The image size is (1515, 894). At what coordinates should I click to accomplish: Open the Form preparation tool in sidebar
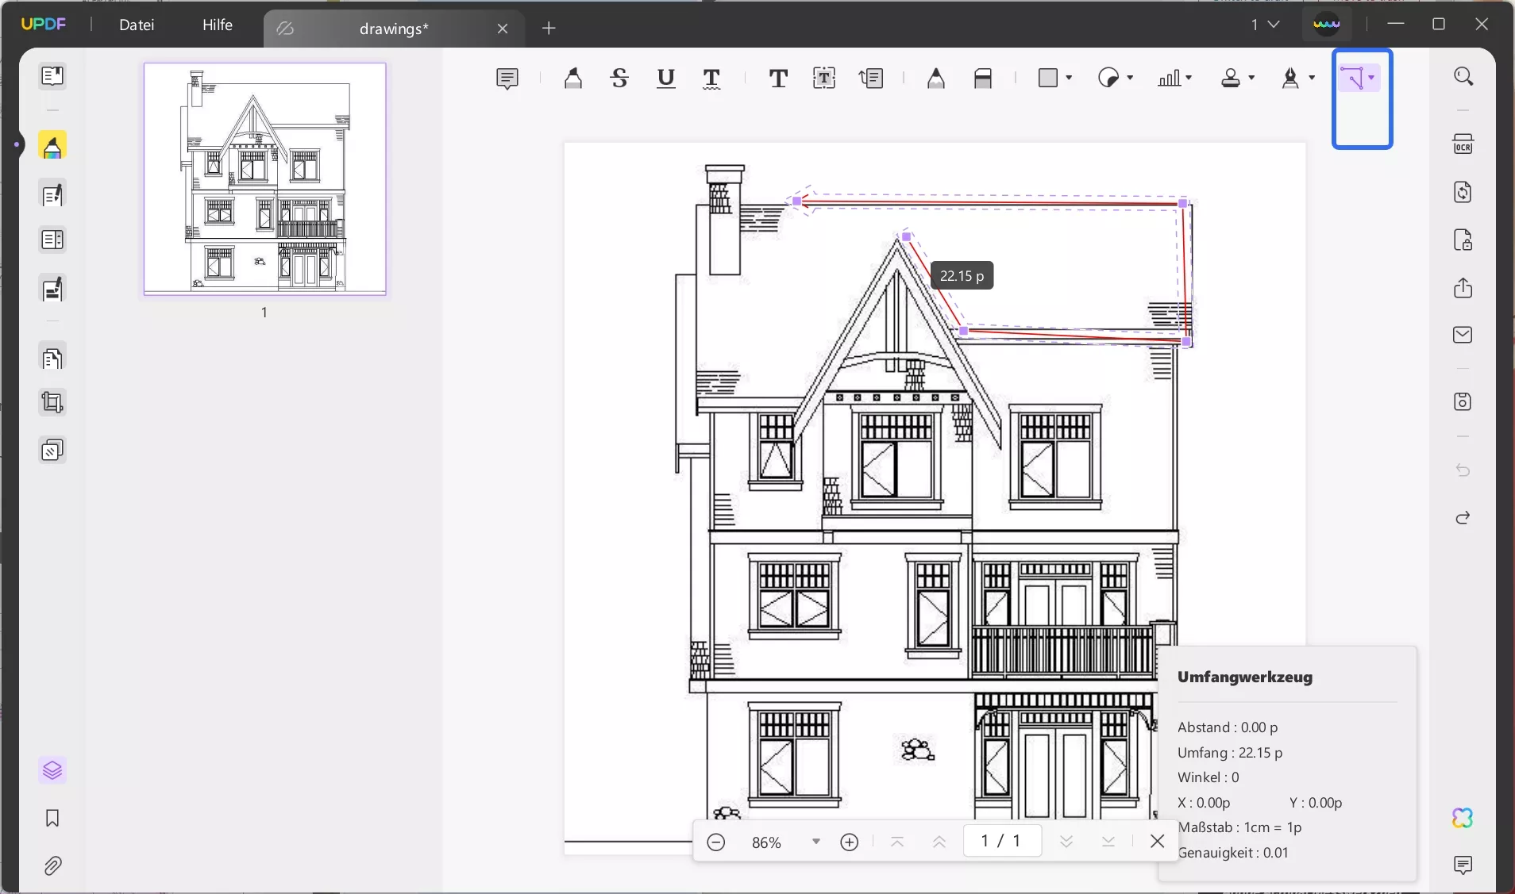52,240
